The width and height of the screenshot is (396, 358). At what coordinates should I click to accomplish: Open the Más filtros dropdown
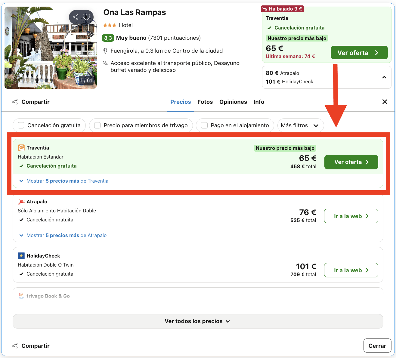tap(300, 125)
